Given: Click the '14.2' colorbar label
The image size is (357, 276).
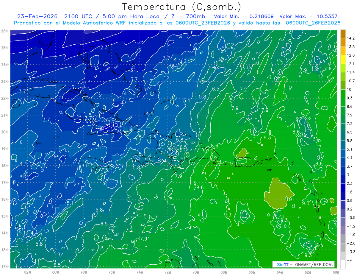Looking at the screenshot, I should click(x=351, y=38).
